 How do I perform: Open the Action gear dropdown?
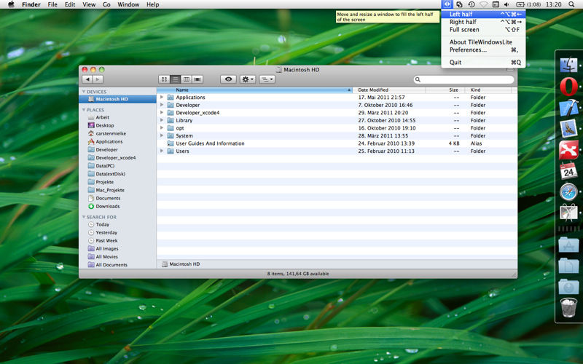[247, 79]
